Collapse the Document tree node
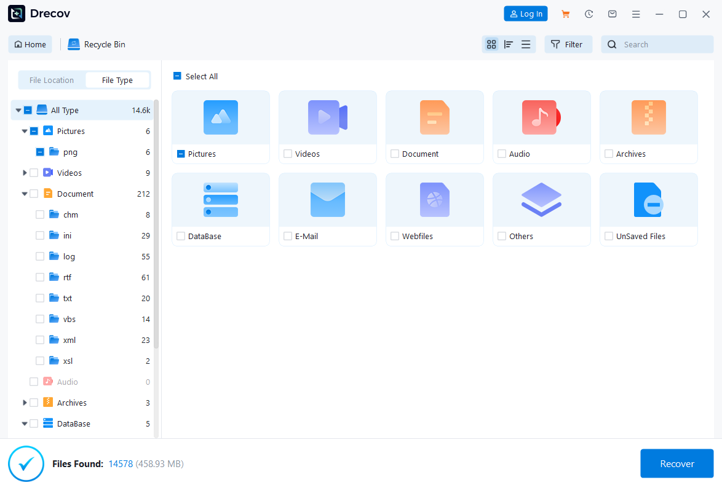This screenshot has height=488, width=722. click(x=25, y=194)
